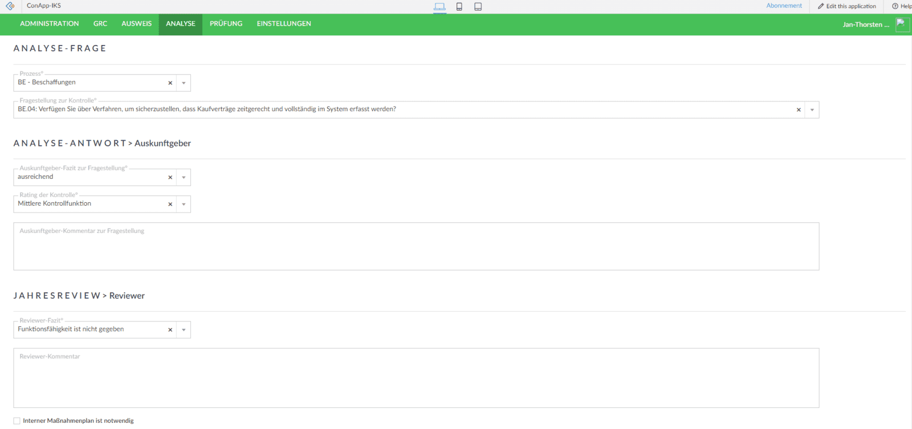The width and height of the screenshot is (912, 429).
Task: Switch to tablet preview icon
Action: 478,7
